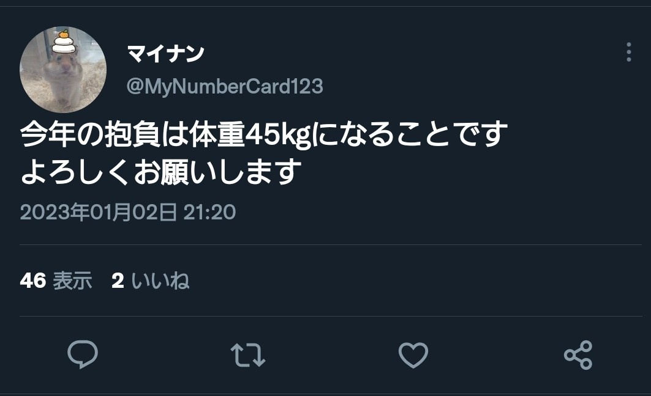Click the 21:20 time text
Screen dimensions: 651x396
(209, 212)
